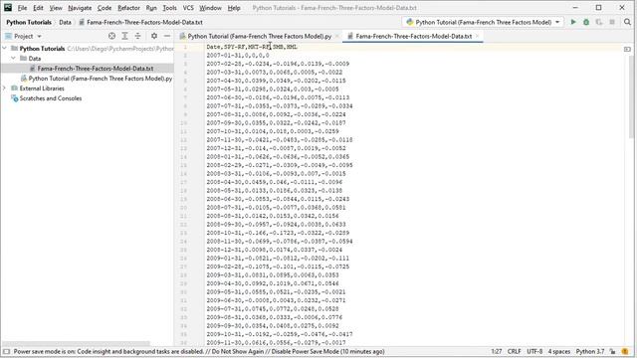Open the Navigate menu
The image size is (637, 358).
point(80,8)
